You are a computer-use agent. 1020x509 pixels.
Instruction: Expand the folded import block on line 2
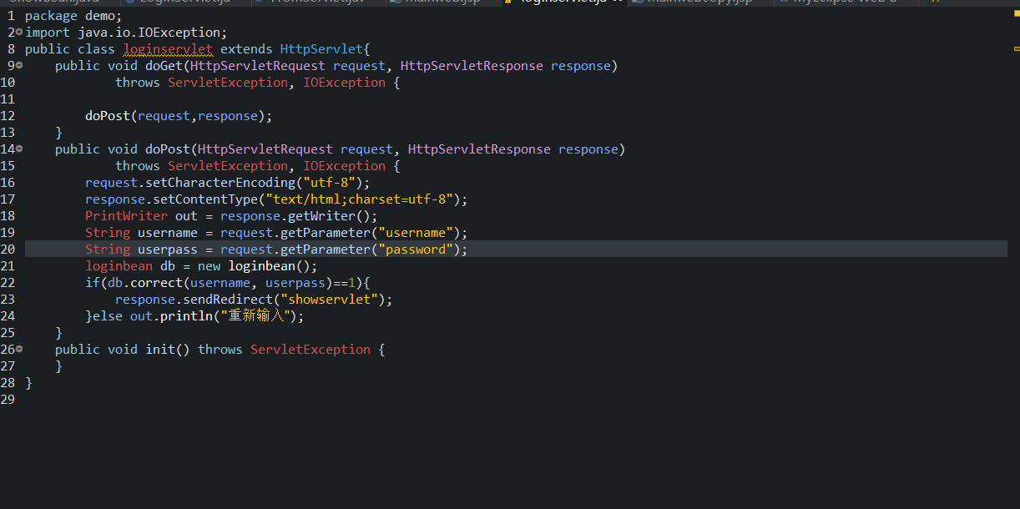tap(19, 32)
